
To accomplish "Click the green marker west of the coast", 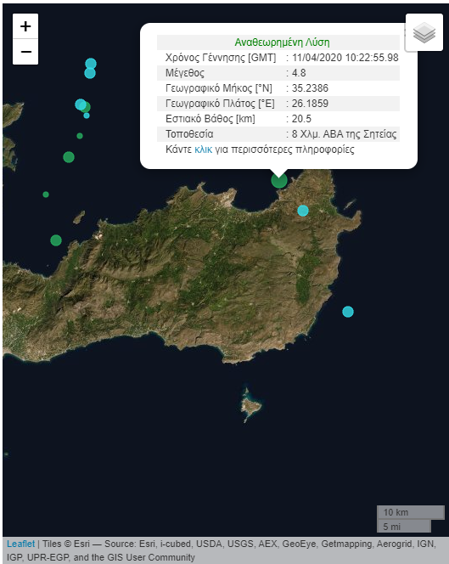I will [56, 240].
